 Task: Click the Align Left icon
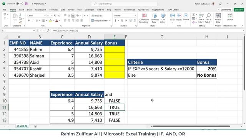65,20
